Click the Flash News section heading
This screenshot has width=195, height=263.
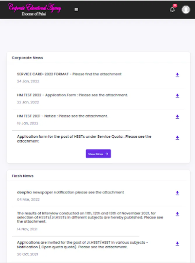point(22,176)
